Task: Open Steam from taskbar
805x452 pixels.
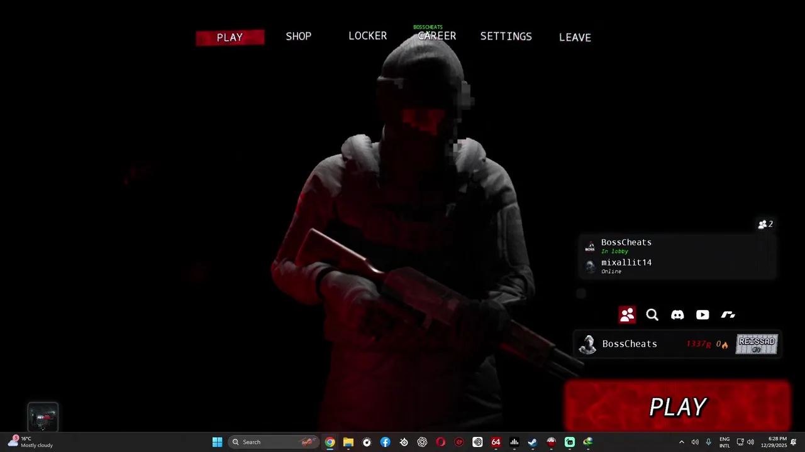Action: [x=533, y=442]
